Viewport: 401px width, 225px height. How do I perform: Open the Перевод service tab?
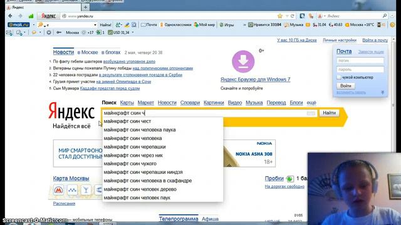[276, 102]
